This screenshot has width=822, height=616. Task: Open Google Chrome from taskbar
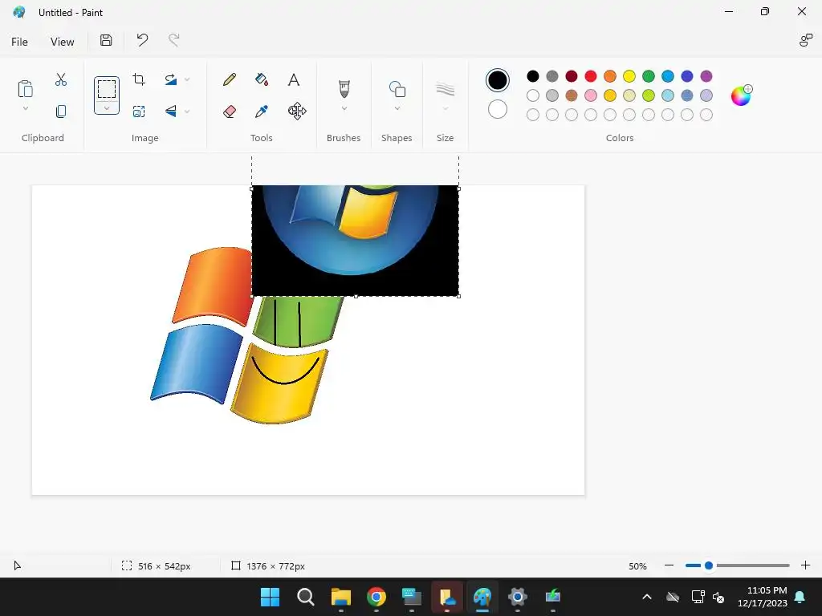click(376, 597)
